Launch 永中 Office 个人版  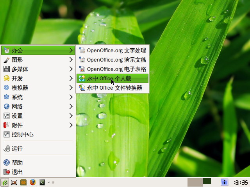pos(112,78)
